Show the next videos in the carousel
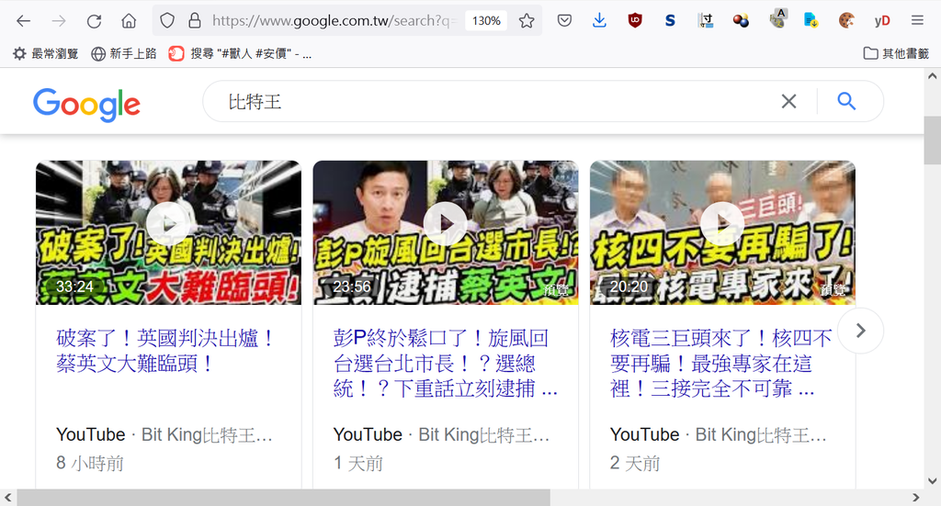The height and width of the screenshot is (506, 941). 860,331
